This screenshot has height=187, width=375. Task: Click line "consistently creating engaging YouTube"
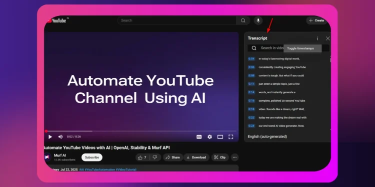282,67
